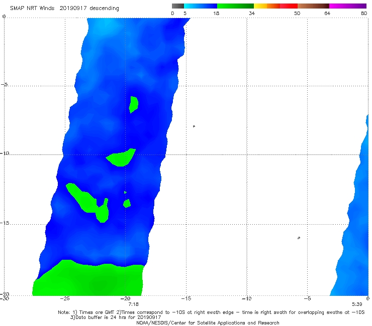
Task: Click the light cyan low-wind area at swath top
Action: pyautogui.click(x=105, y=25)
